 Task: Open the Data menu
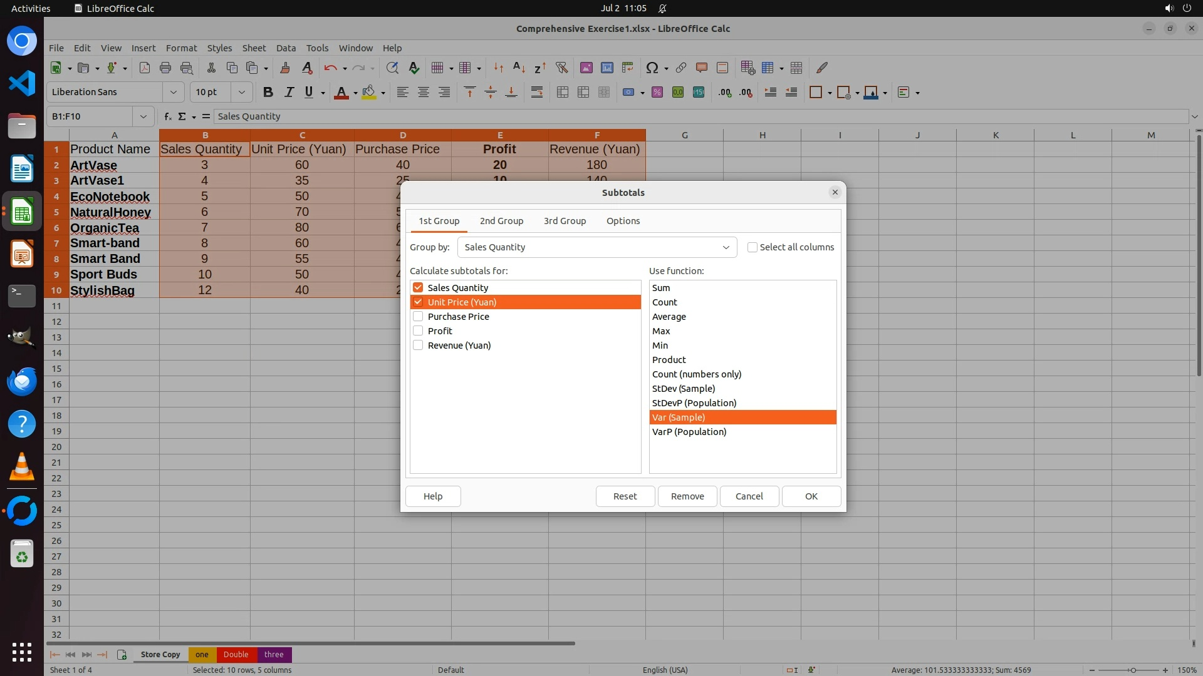(286, 48)
